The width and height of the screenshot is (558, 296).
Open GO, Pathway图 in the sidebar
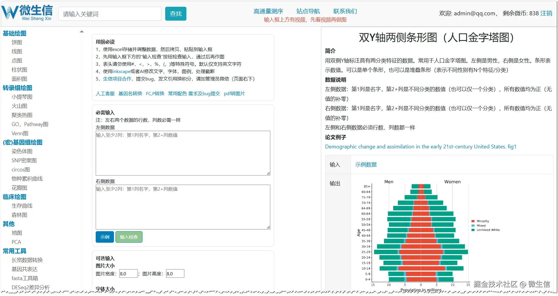click(30, 124)
